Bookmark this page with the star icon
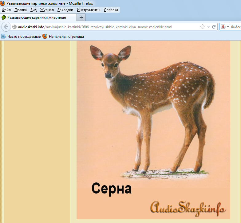The image size is (241, 223). 202,27
